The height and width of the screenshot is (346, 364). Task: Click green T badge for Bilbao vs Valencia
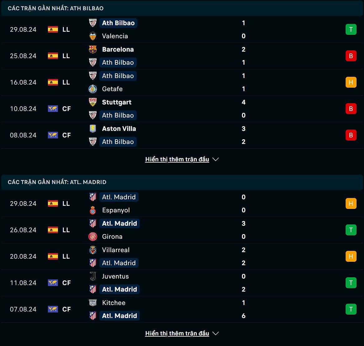click(351, 30)
